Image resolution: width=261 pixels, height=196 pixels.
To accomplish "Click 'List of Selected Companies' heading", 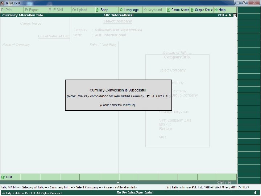I will [x=54, y=36].
